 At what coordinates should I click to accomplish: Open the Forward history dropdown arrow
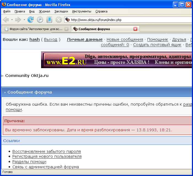point(24,20)
